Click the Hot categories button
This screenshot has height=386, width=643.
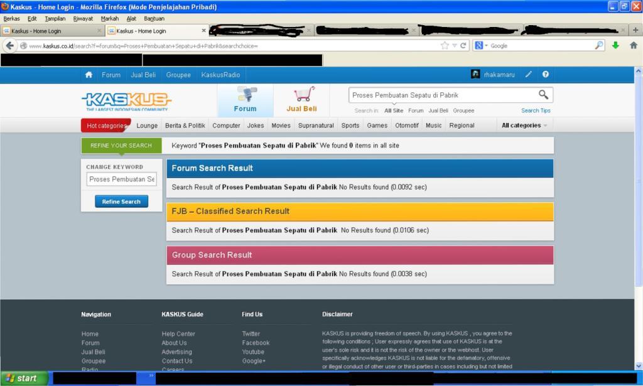pyautogui.click(x=106, y=126)
